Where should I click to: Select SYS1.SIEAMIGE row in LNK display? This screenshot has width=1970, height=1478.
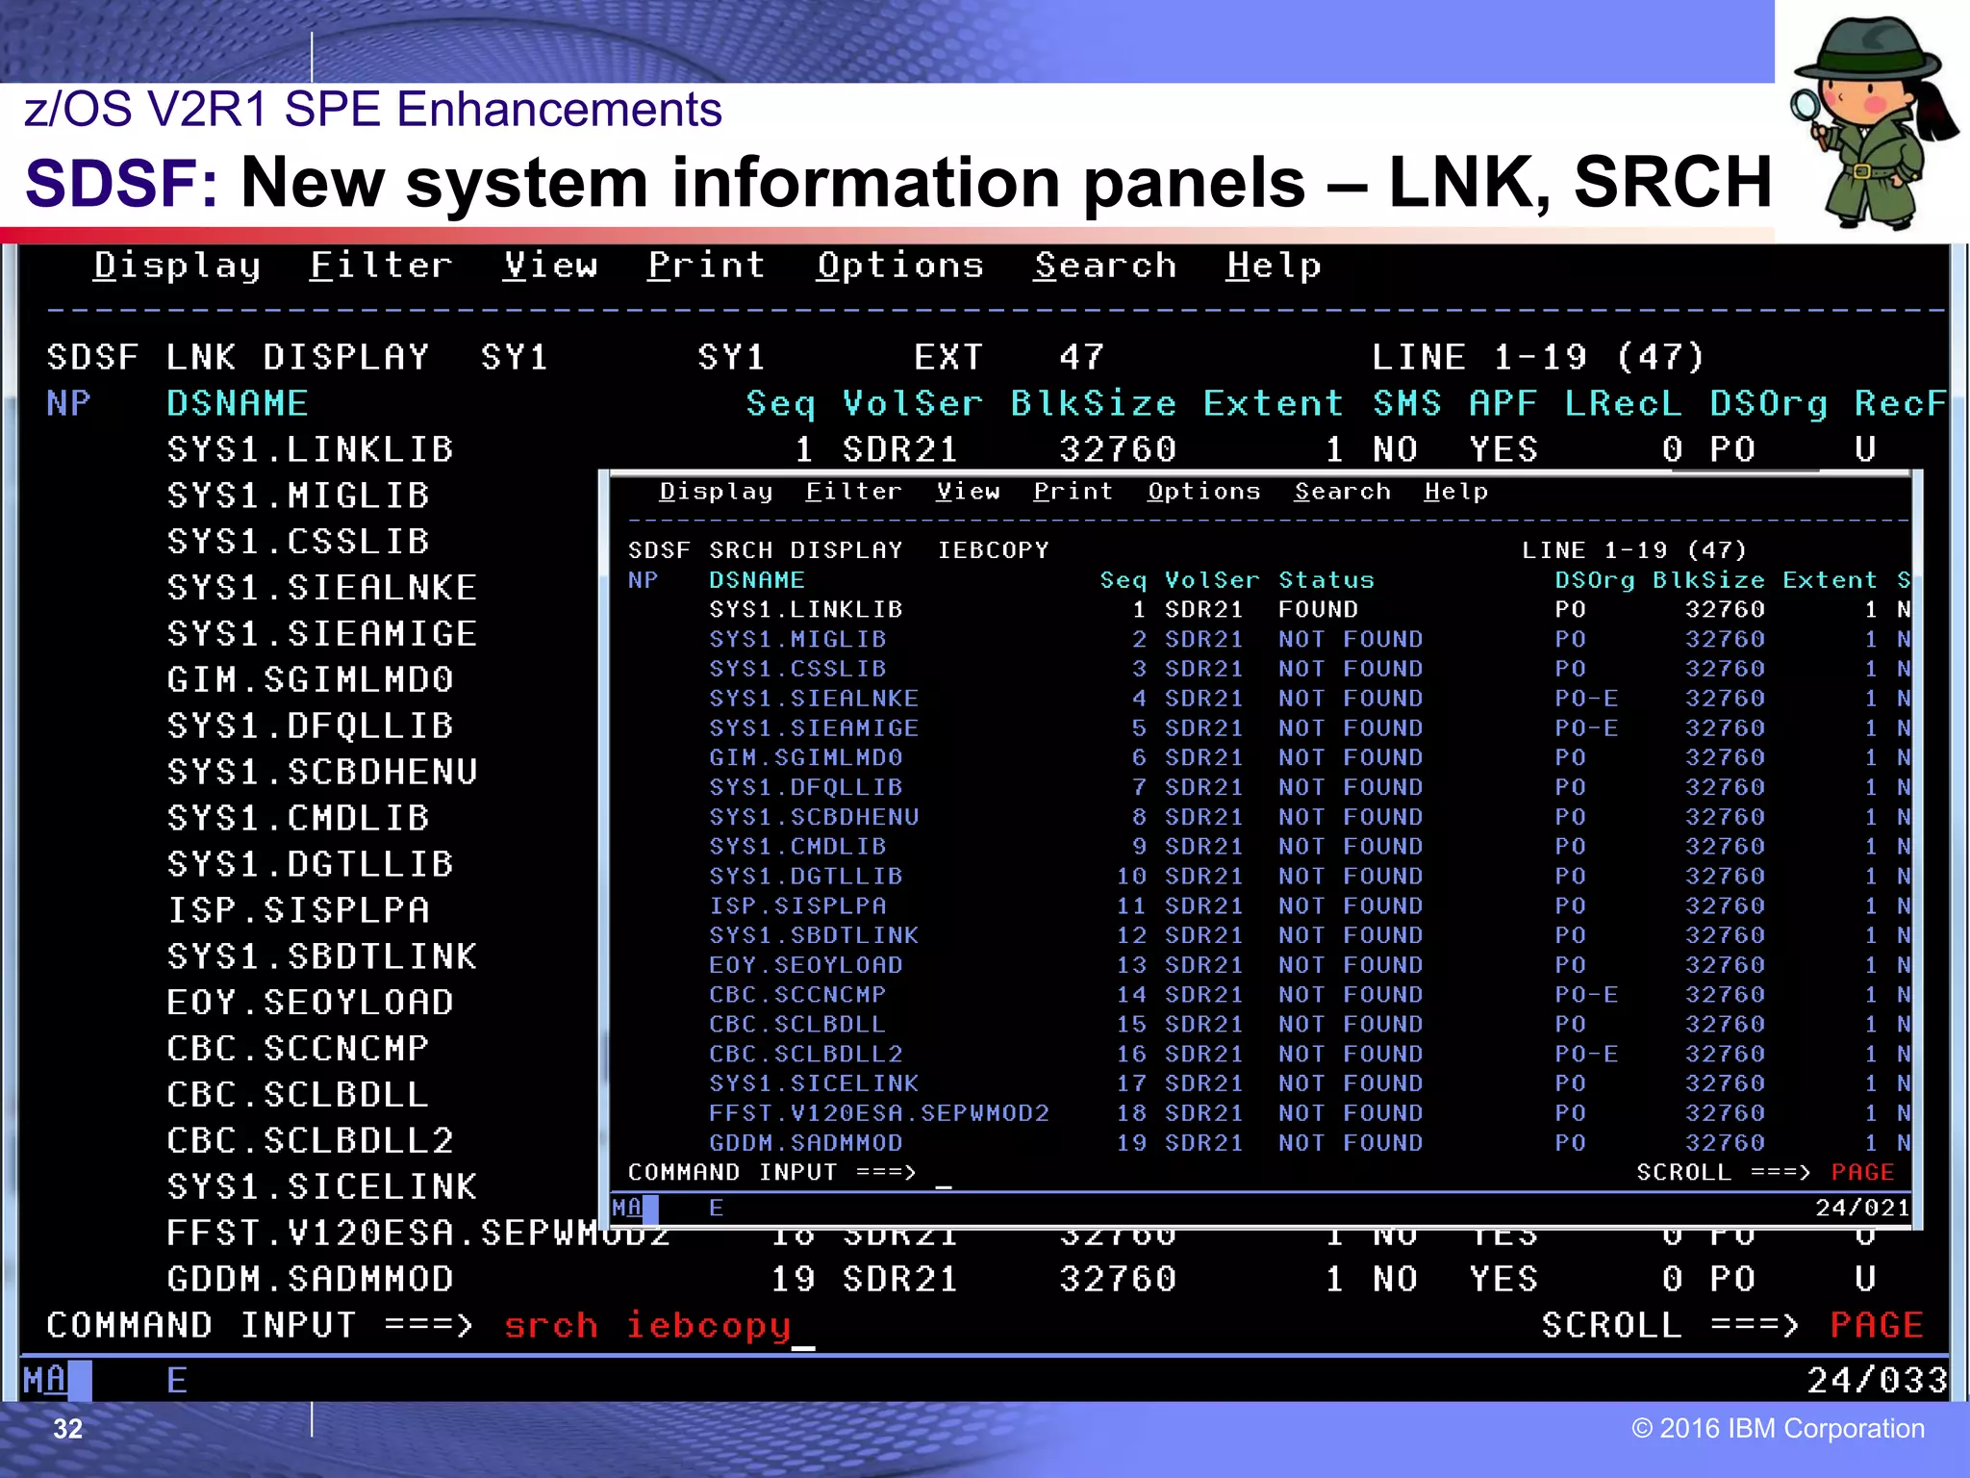point(322,634)
